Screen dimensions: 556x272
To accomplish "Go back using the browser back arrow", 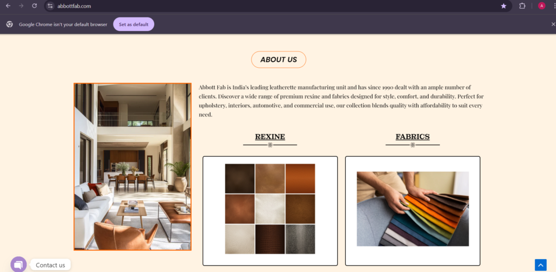I will [8, 5].
